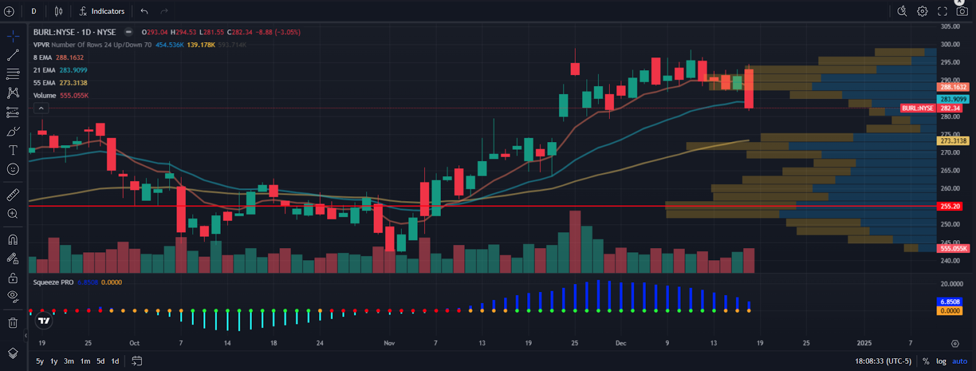The height and width of the screenshot is (371, 976).
Task: Open the object tree layers icon
Action: pyautogui.click(x=13, y=353)
